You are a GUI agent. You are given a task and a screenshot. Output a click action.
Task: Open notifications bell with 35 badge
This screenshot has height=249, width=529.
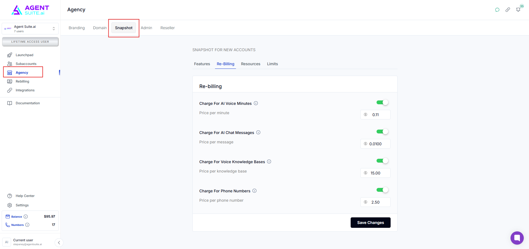click(x=518, y=10)
